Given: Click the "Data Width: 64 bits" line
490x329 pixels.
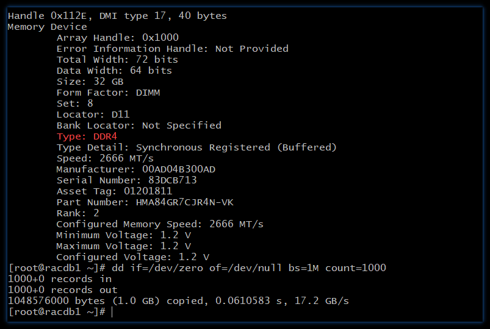Looking at the screenshot, I should point(114,71).
